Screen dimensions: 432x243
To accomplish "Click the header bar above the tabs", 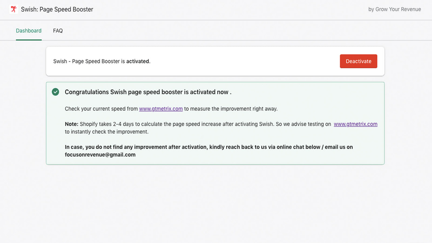I will click(x=216, y=9).
